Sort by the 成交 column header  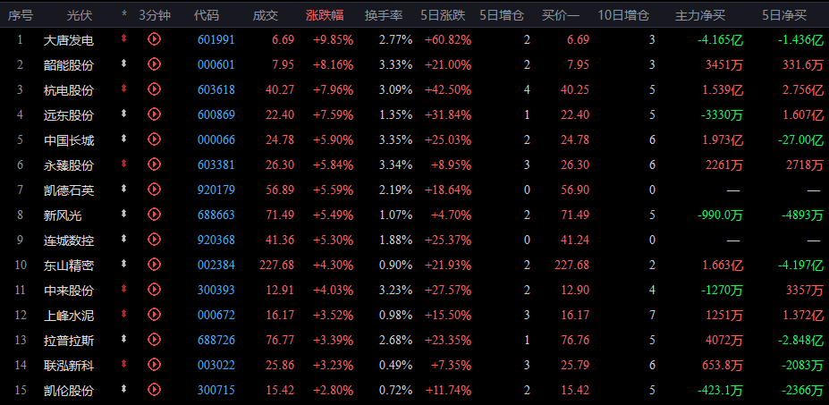[266, 15]
